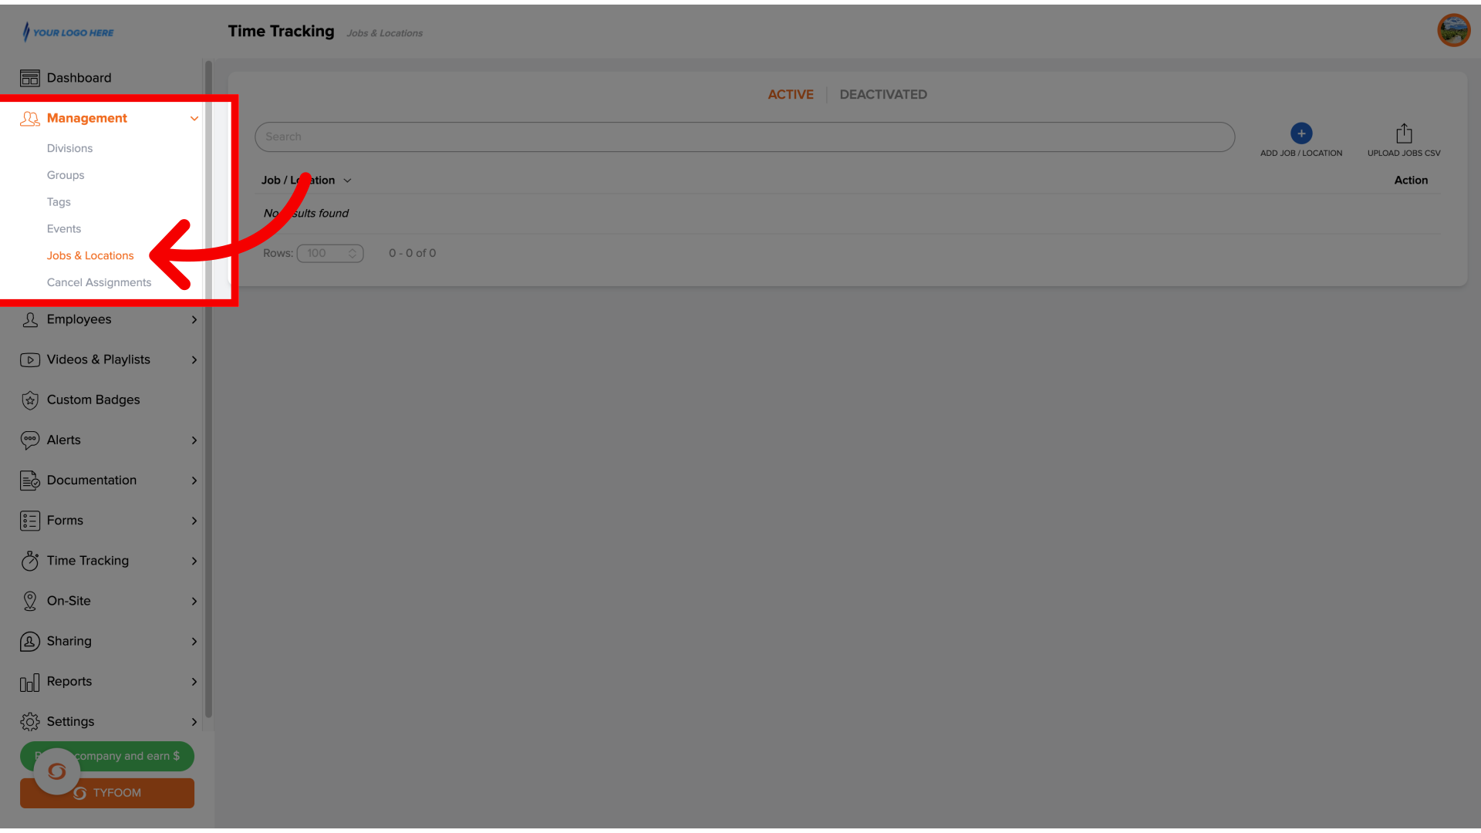Click the Sharing sidebar icon
Viewport: 1481px width, 833px height.
pos(29,642)
